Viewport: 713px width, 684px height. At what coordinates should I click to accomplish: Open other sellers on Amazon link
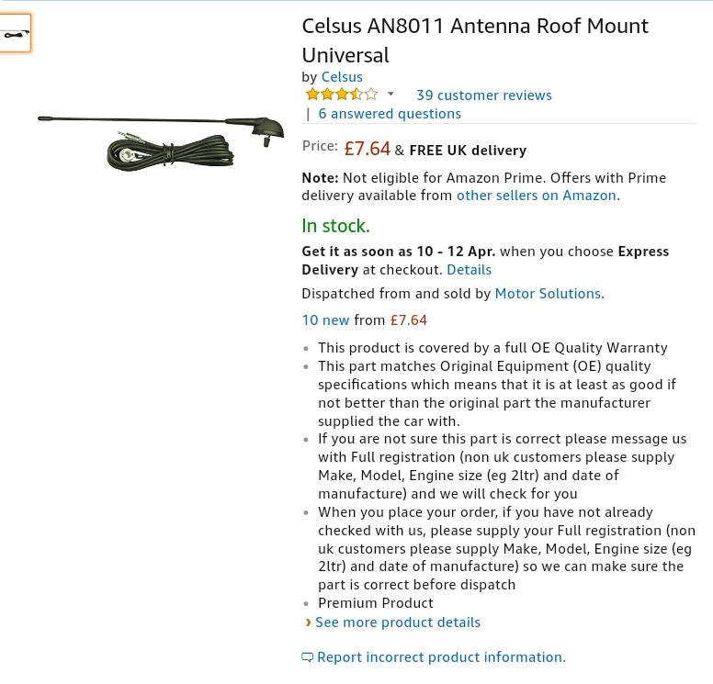[537, 196]
